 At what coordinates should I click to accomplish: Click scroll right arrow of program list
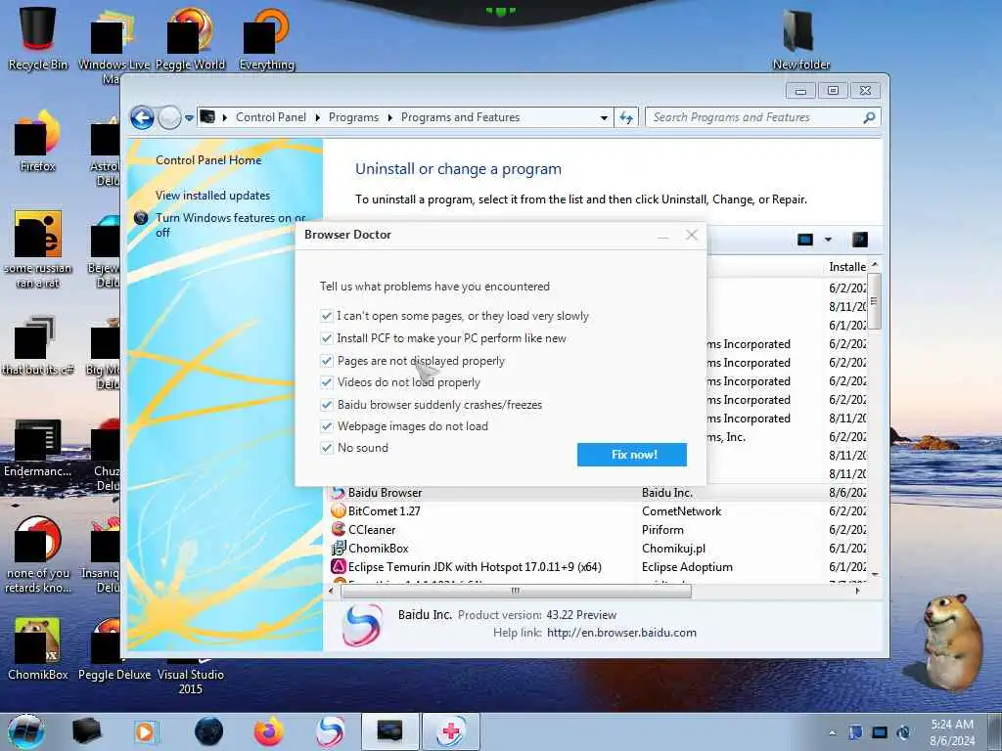857,592
